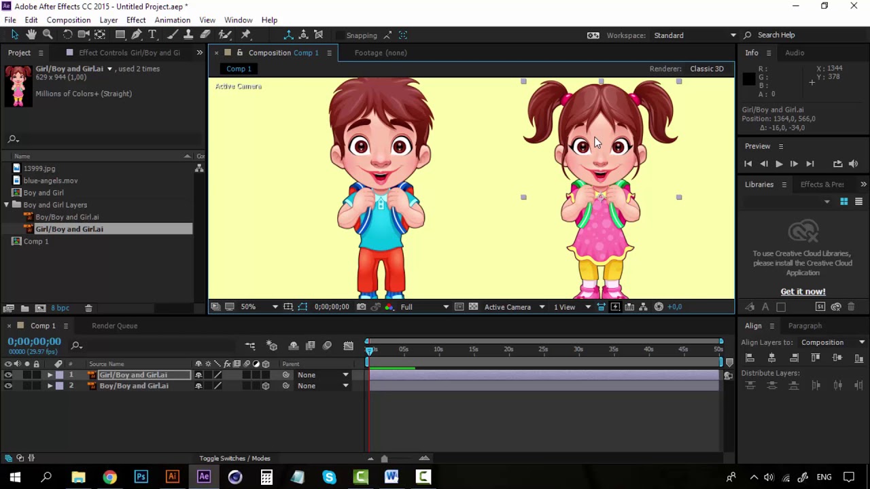Toggle Pixel Aspect Ratio Correction in viewer
870x489 pixels.
click(x=601, y=307)
